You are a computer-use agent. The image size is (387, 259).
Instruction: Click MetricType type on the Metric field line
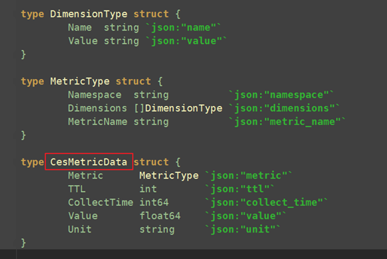(169, 176)
